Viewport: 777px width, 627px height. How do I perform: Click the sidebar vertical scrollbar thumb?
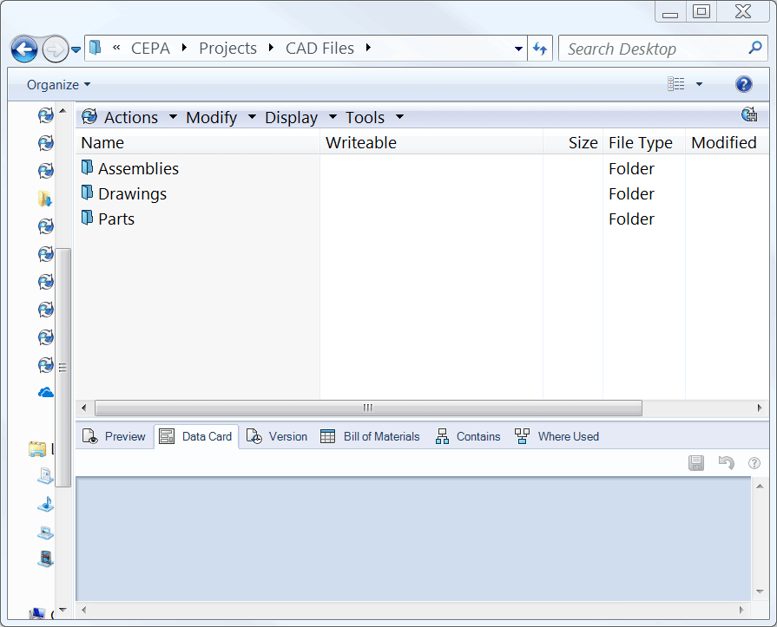63,368
